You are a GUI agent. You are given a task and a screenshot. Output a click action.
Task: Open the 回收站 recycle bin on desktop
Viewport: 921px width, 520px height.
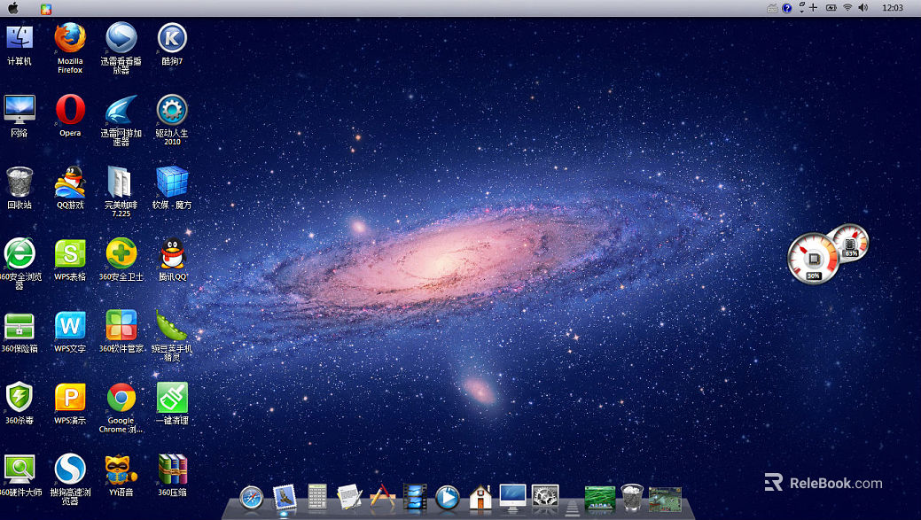coord(20,182)
